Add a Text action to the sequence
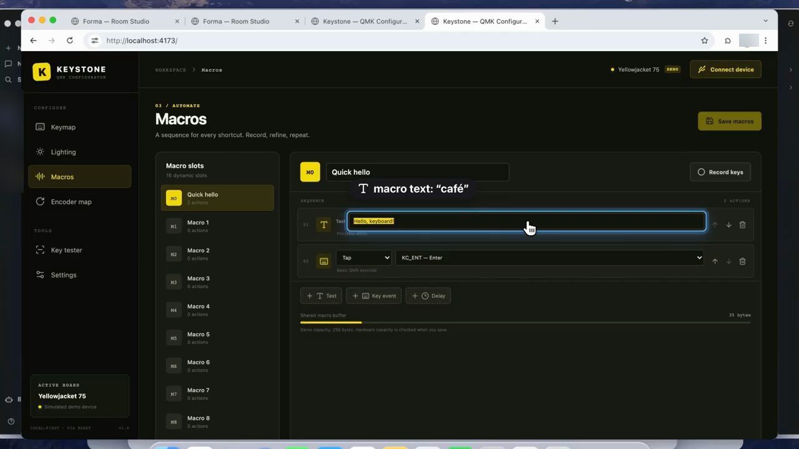 tap(321, 296)
